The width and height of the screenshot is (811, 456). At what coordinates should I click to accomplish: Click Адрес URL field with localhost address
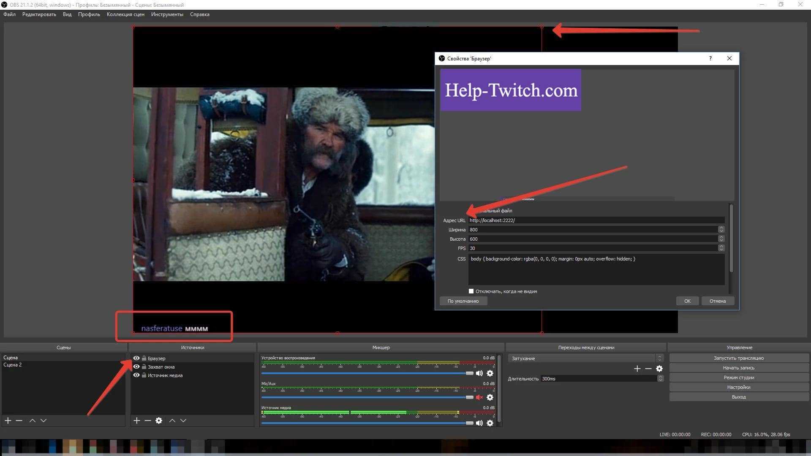pyautogui.click(x=596, y=220)
